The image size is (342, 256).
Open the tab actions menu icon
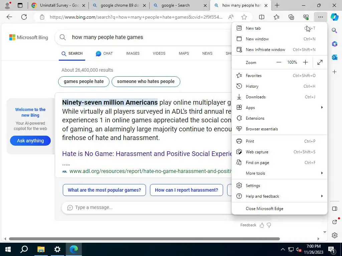pos(20,5)
